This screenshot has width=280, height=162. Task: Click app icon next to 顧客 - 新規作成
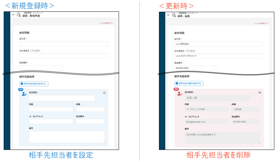(x=18, y=15)
